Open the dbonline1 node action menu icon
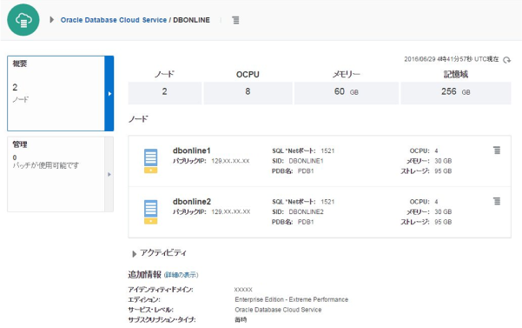 [497, 151]
